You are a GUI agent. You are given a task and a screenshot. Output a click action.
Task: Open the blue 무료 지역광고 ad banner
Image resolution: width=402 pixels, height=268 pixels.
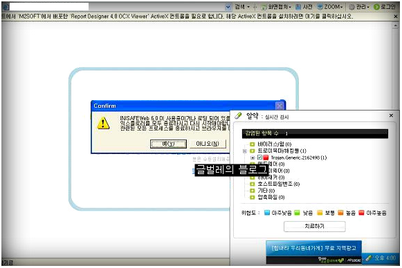(314, 248)
